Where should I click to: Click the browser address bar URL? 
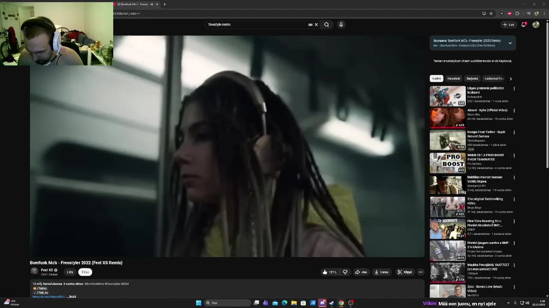click(x=127, y=13)
